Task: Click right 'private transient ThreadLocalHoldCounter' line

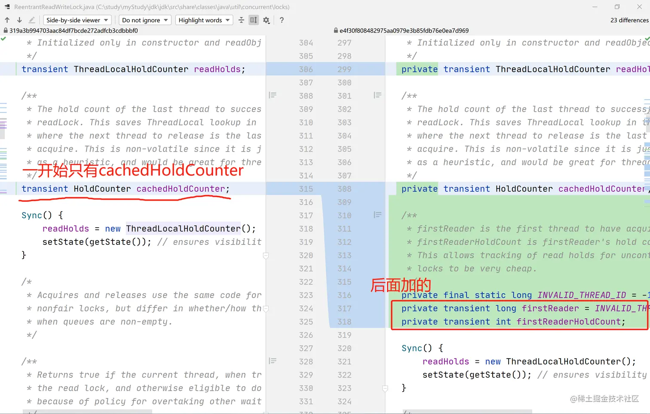Action: [x=525, y=69]
